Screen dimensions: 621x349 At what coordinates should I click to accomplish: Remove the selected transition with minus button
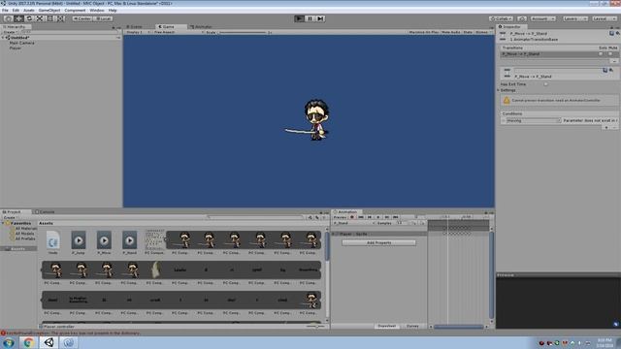coord(614,61)
